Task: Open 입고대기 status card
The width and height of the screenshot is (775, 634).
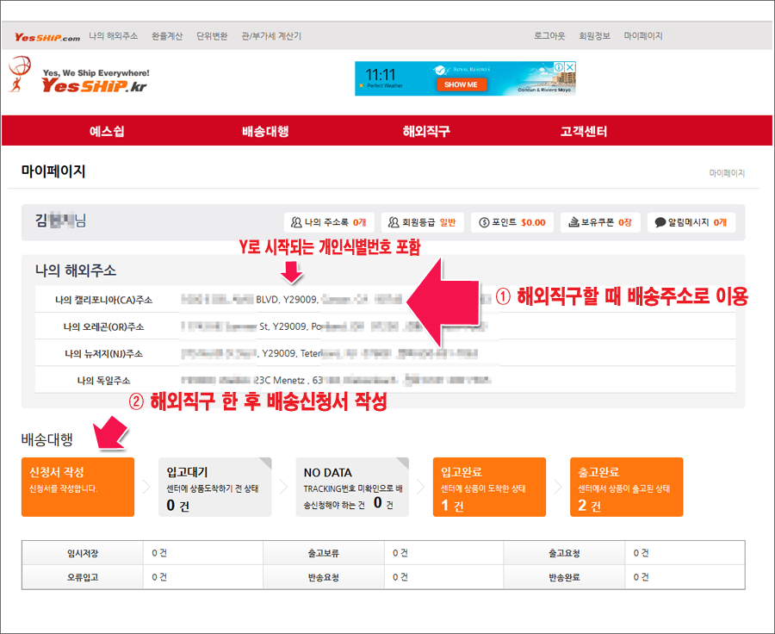Action: [215, 487]
